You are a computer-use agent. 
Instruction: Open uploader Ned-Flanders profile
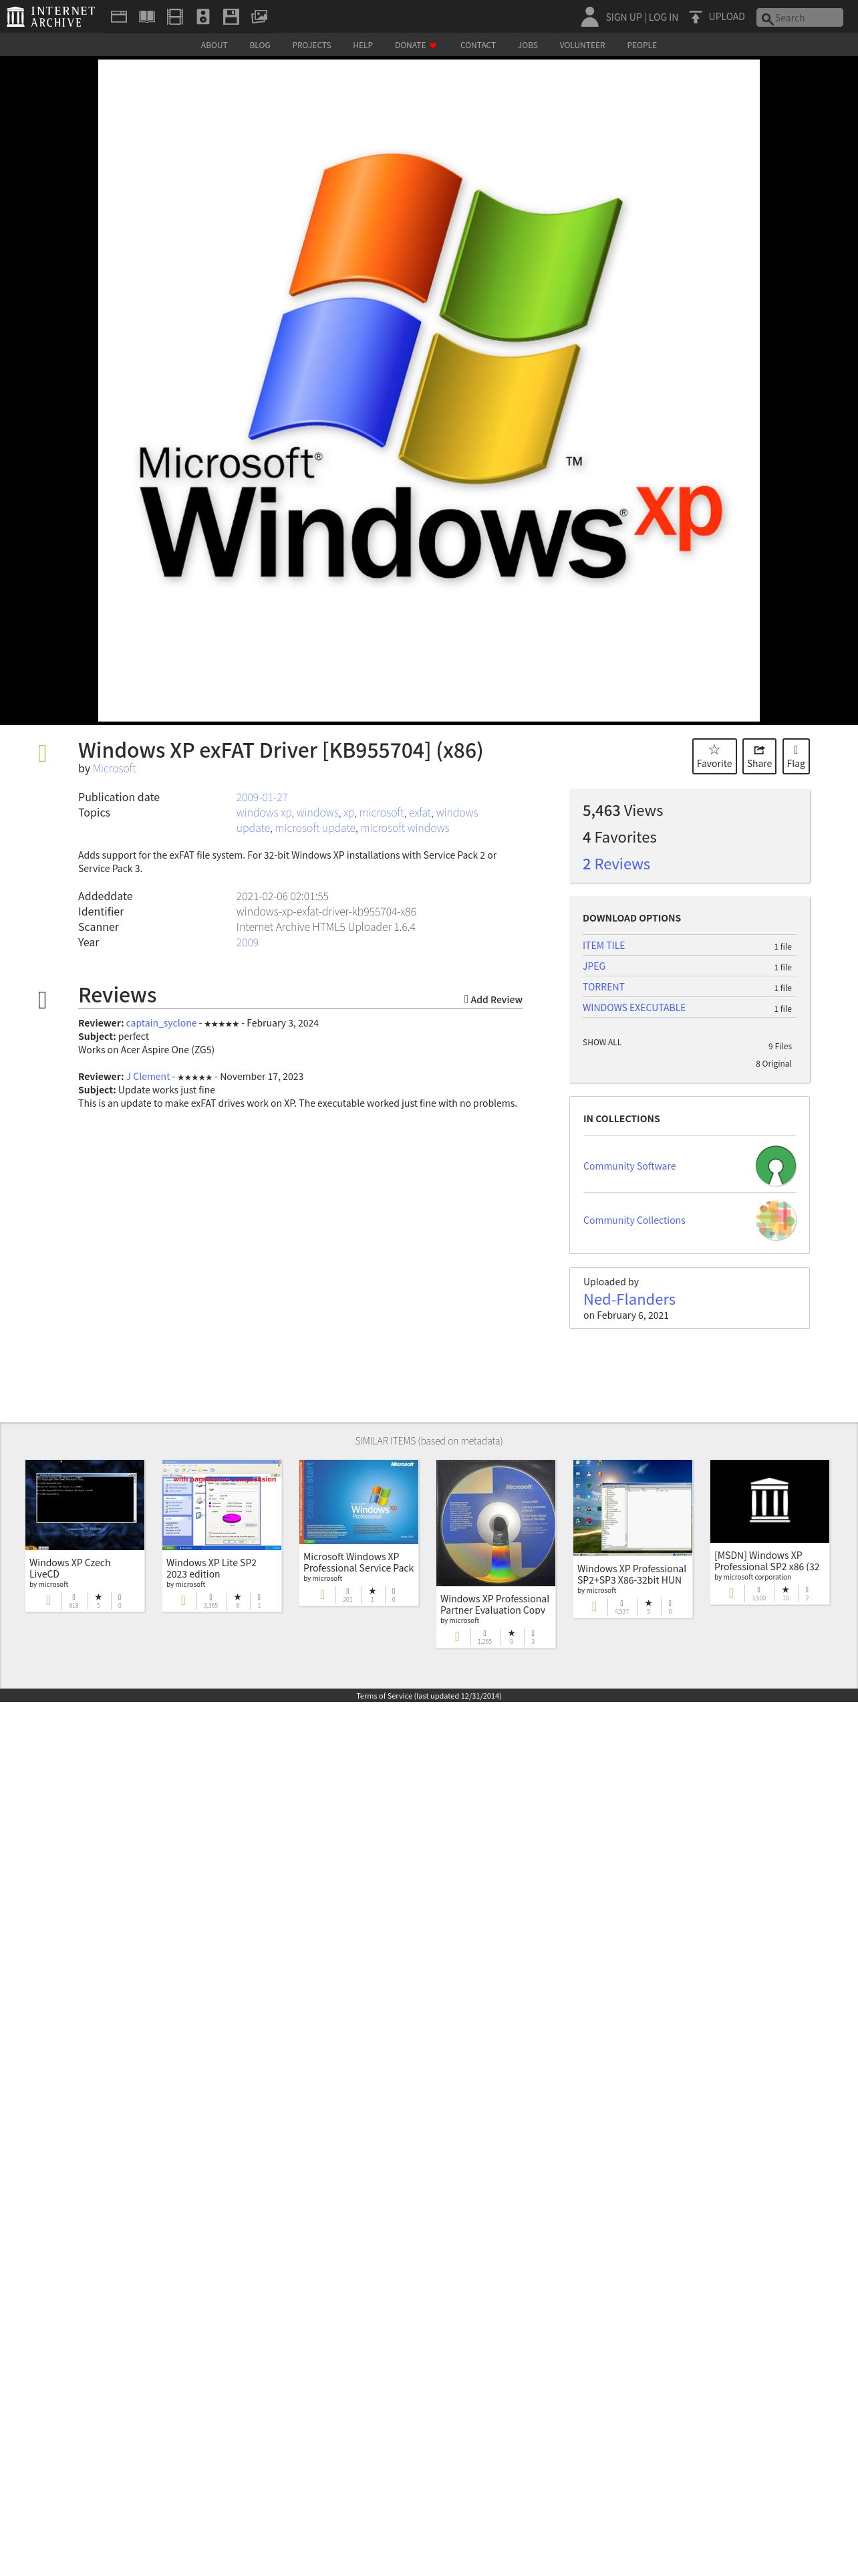tap(629, 1299)
